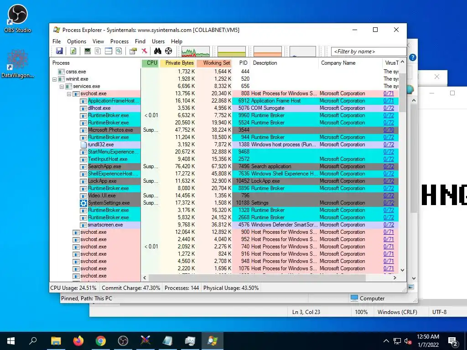
Task: Sort by the CPU column header
Action: (x=150, y=63)
